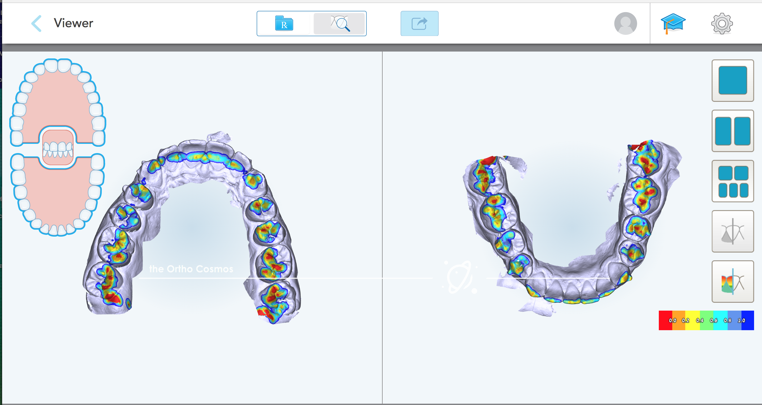Viewport: 762px width, 405px height.
Task: Select the five-window multi-view layout
Action: [732, 181]
